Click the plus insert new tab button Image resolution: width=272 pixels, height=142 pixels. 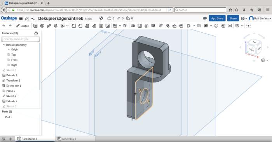[10, 139]
